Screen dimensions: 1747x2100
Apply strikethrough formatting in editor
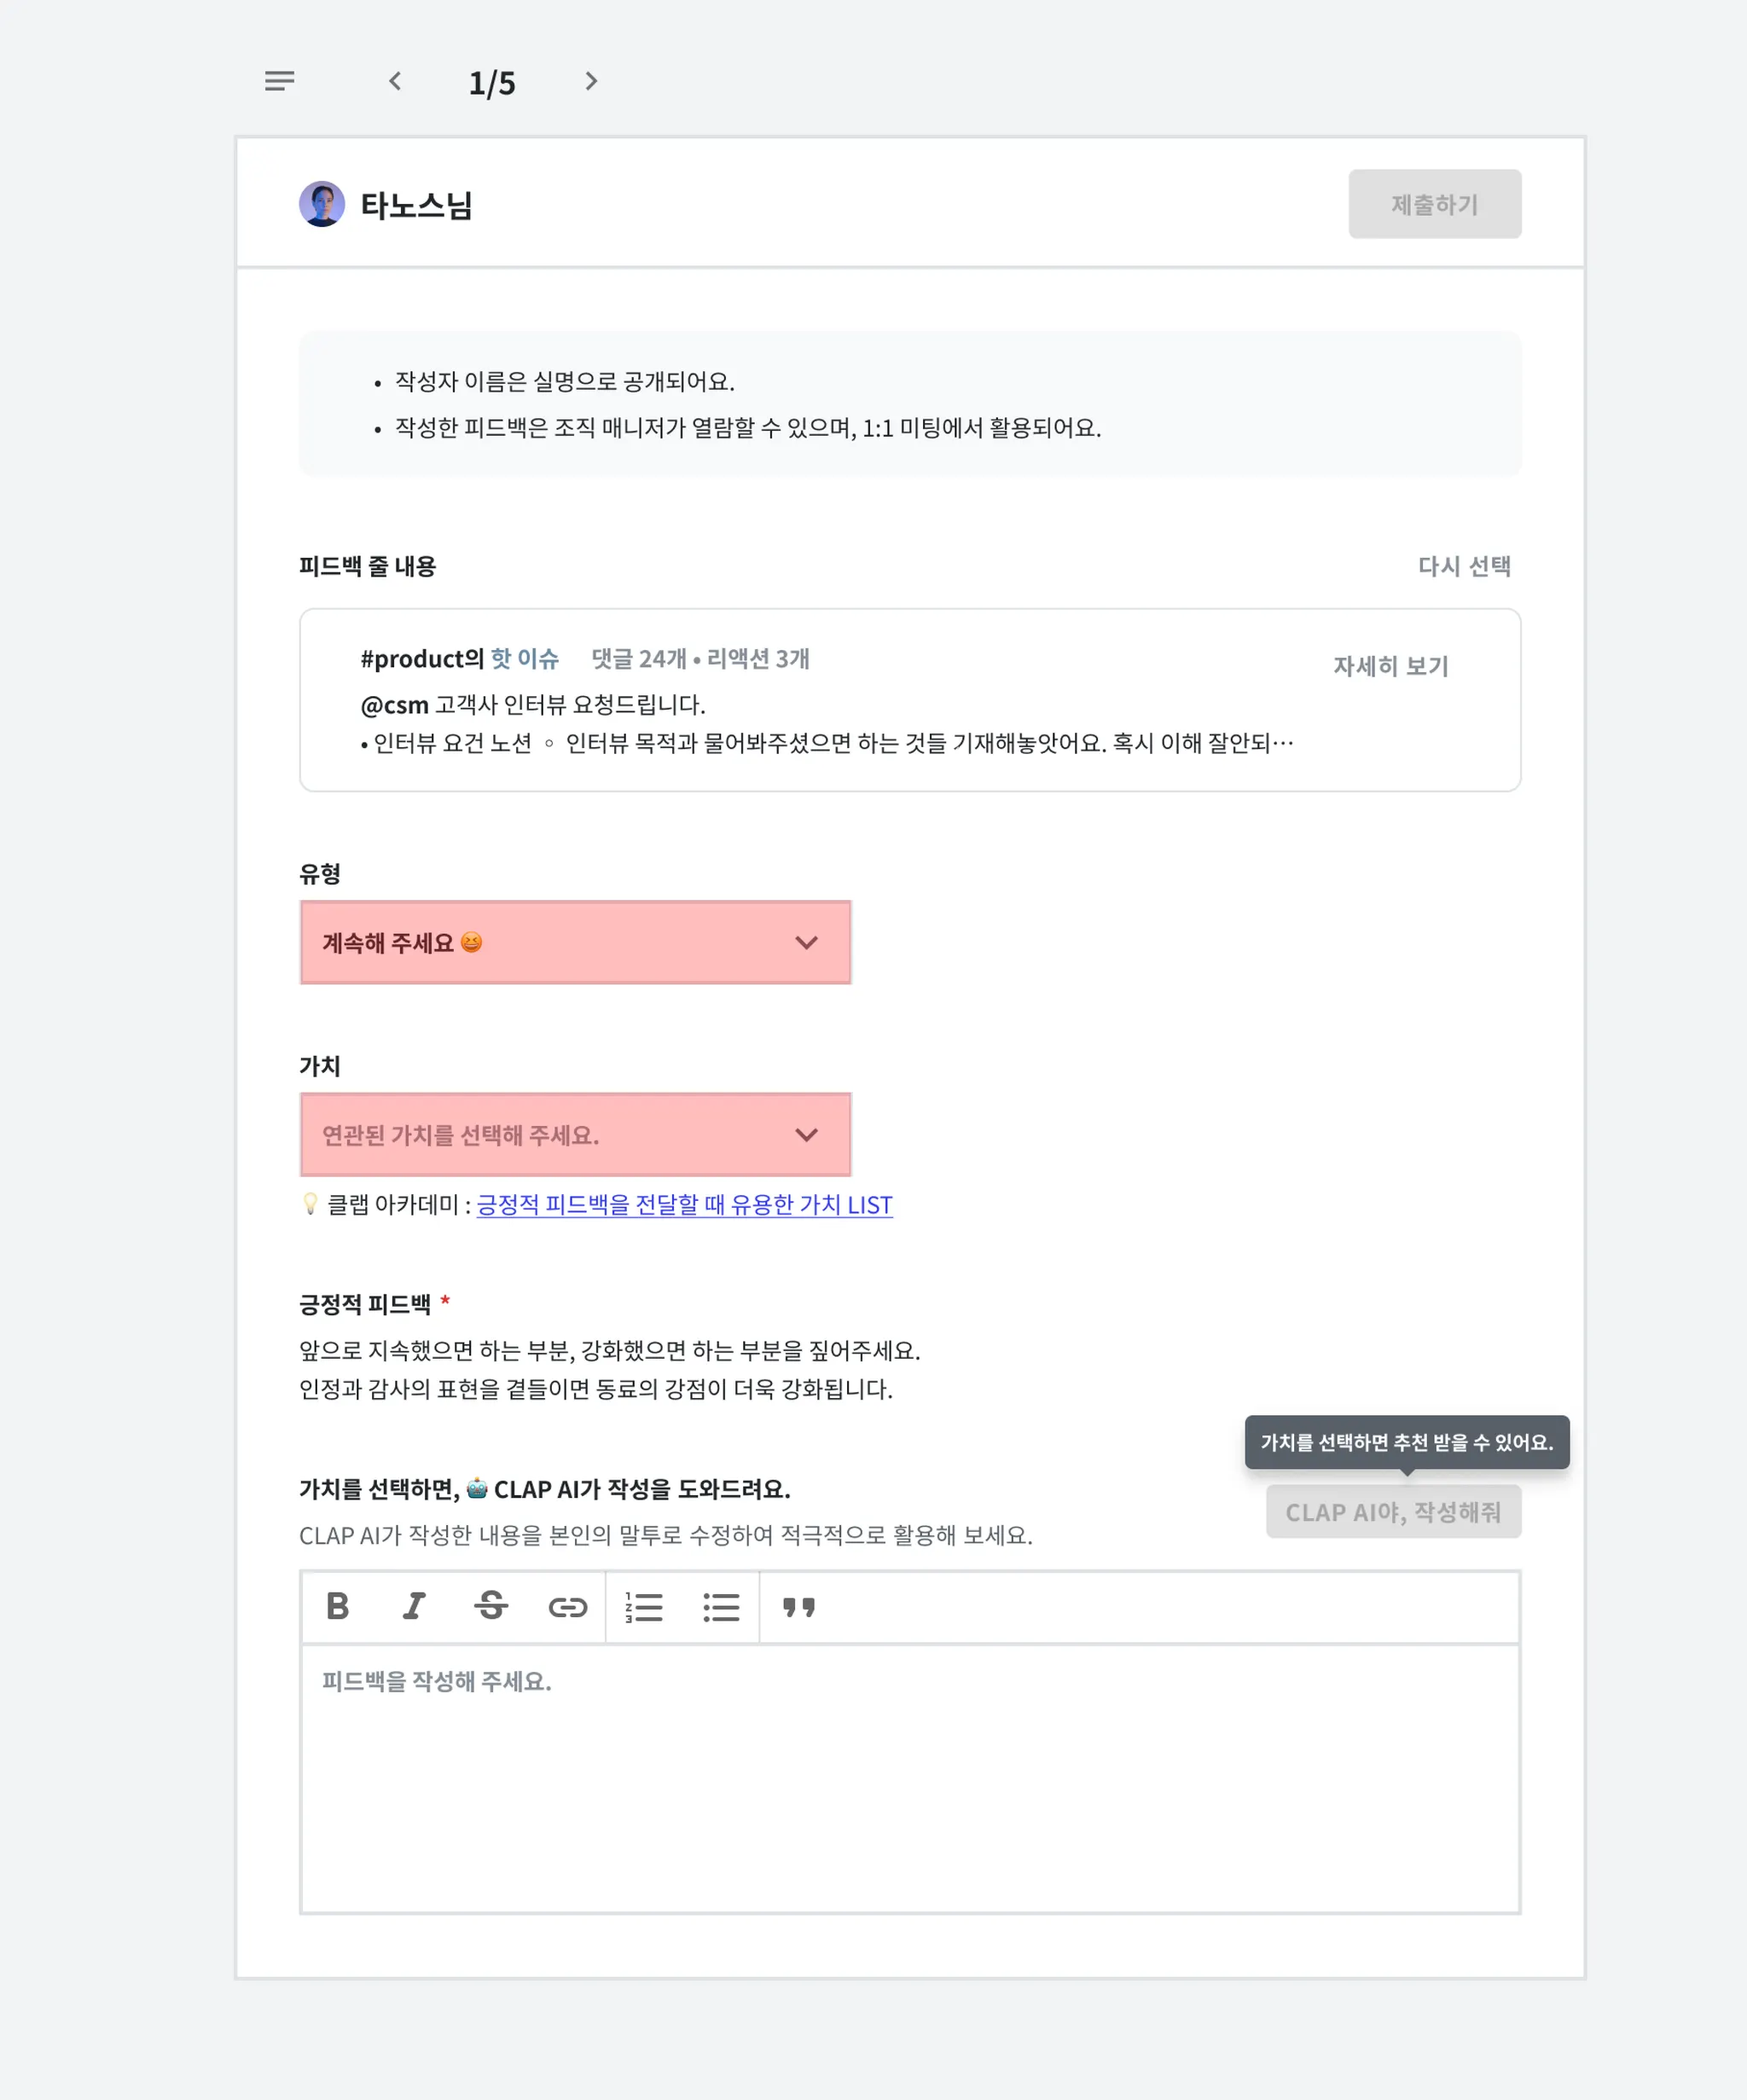tap(490, 1606)
